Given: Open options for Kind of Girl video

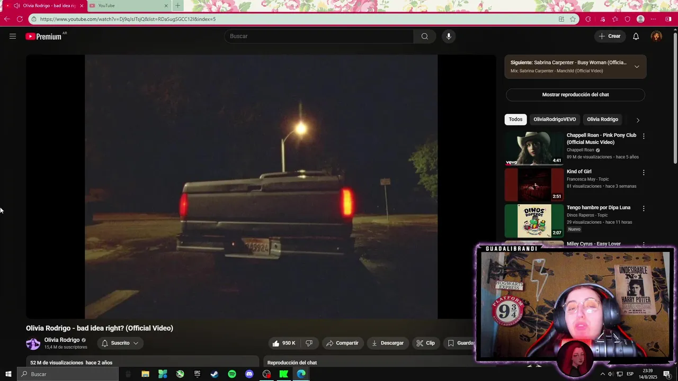Looking at the screenshot, I should coord(644,173).
